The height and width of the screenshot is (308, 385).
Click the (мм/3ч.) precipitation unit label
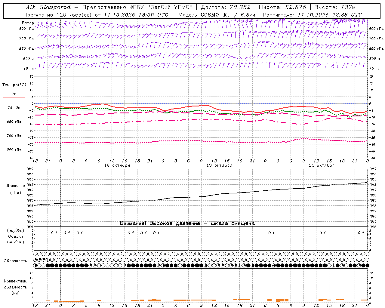[x=16, y=231]
